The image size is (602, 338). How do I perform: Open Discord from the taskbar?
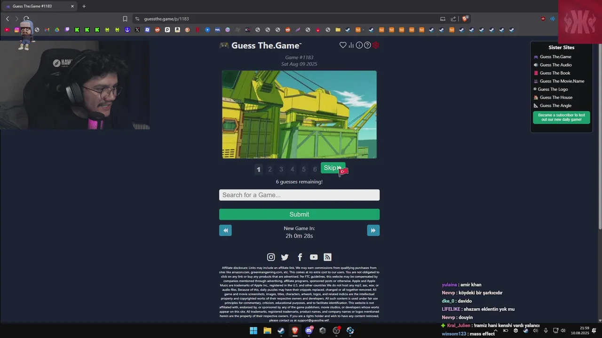point(309,330)
